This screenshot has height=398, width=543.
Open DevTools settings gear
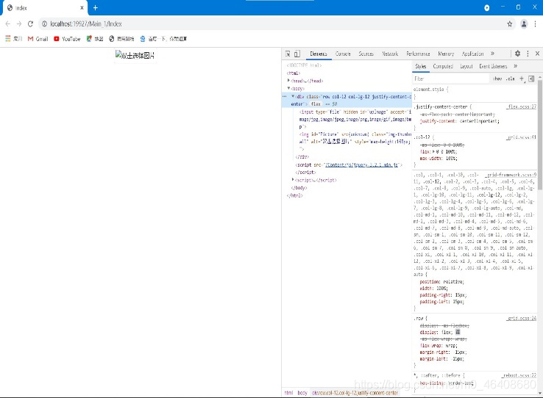point(517,53)
